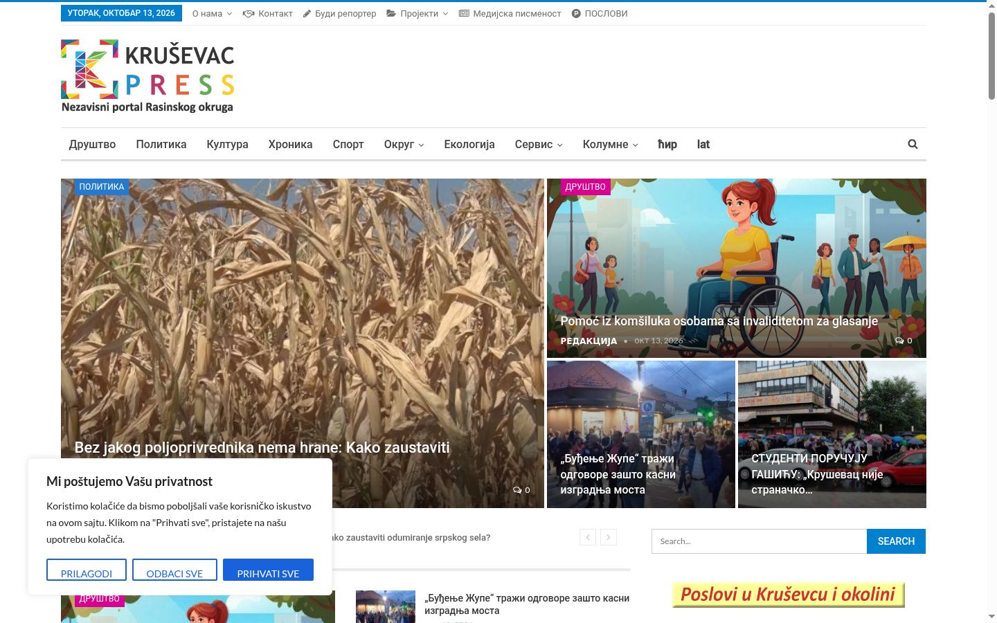This screenshot has height=623, width=997.
Task: Open the search magnifier icon in navigation
Action: [913, 144]
